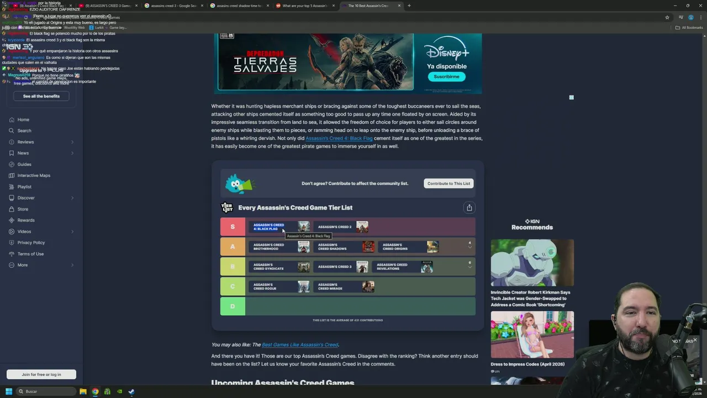The height and width of the screenshot is (398, 707).
Task: Open a new browser tab
Action: pyautogui.click(x=409, y=6)
